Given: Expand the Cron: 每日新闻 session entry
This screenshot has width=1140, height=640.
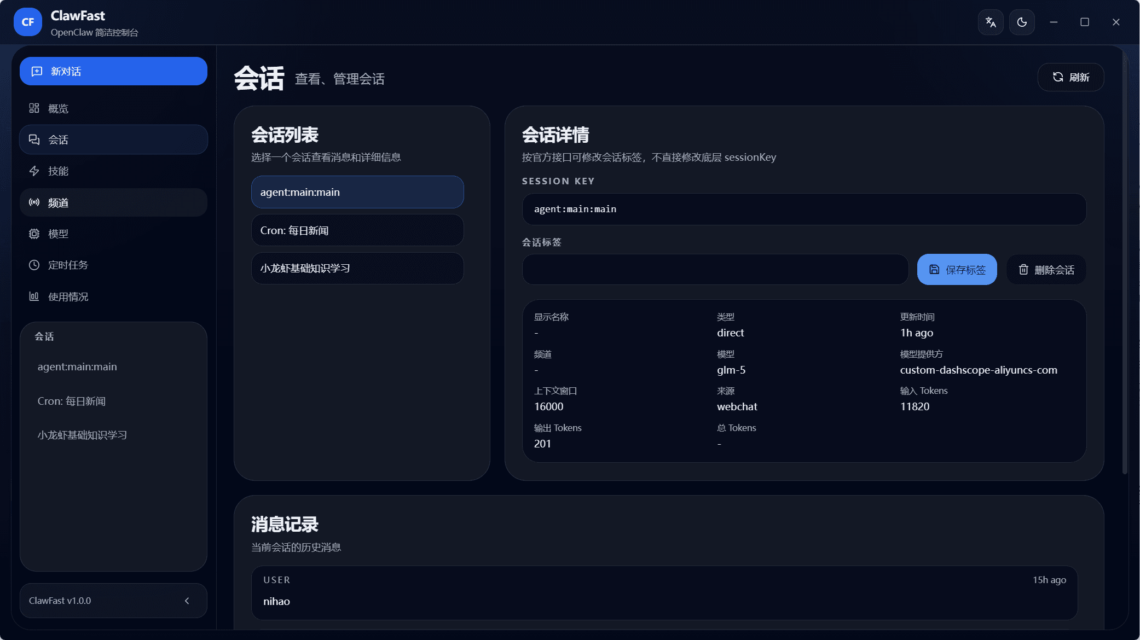Looking at the screenshot, I should (x=357, y=230).
